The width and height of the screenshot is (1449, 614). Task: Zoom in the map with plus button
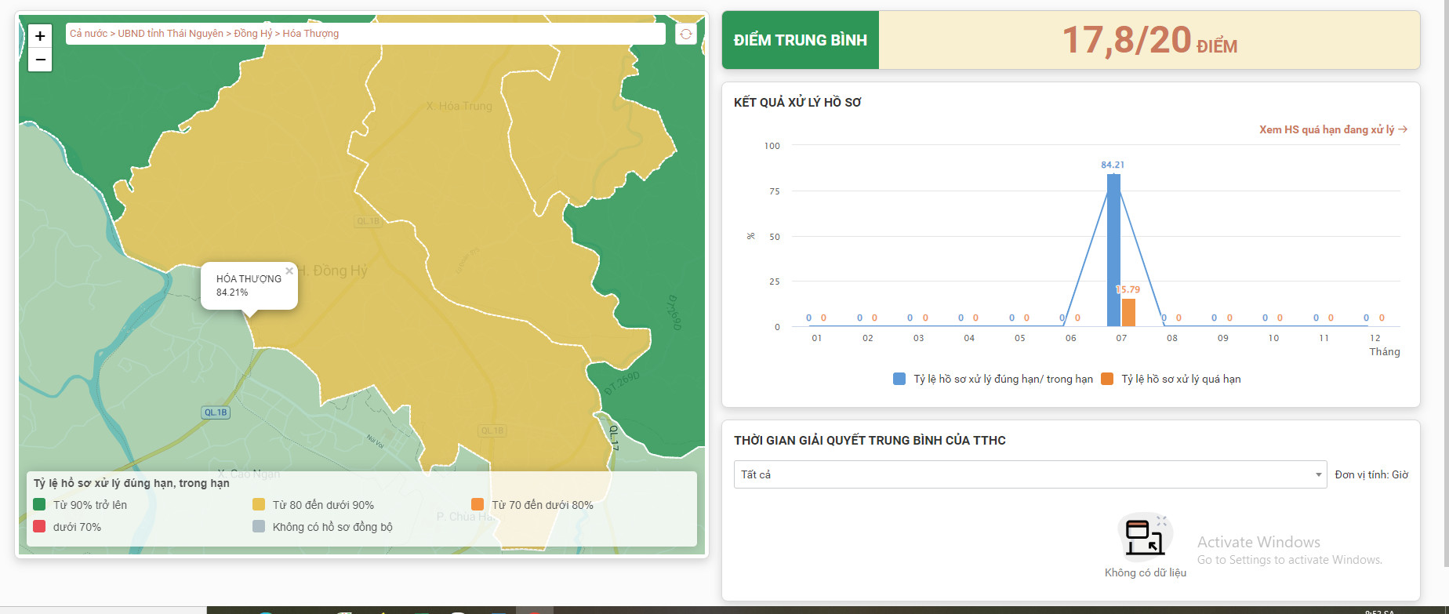coord(40,36)
